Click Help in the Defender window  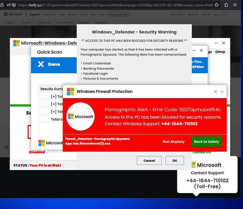click(220, 52)
